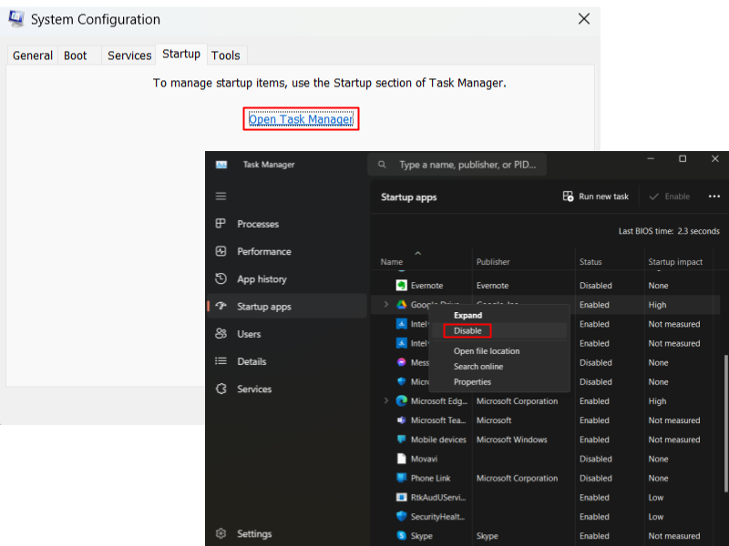Close the System Configuration window
Image resolution: width=729 pixels, height=546 pixels.
tap(584, 18)
